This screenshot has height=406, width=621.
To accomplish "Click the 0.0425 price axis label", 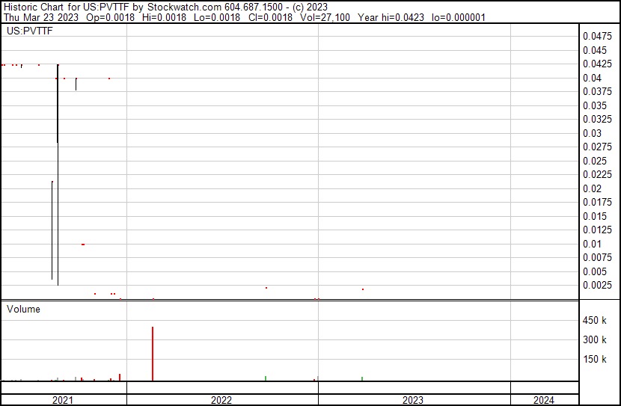I will [597, 64].
